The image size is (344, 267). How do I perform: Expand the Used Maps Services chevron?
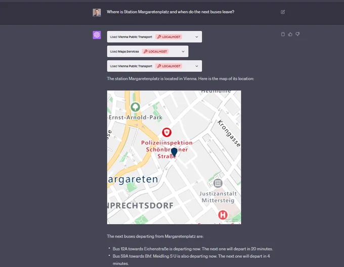(x=183, y=51)
